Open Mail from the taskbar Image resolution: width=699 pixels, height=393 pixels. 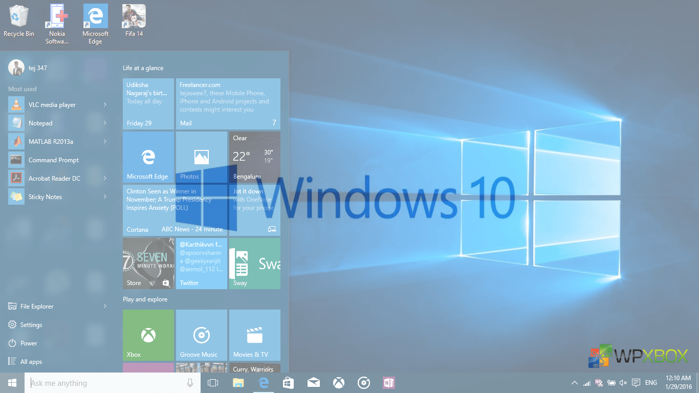314,383
